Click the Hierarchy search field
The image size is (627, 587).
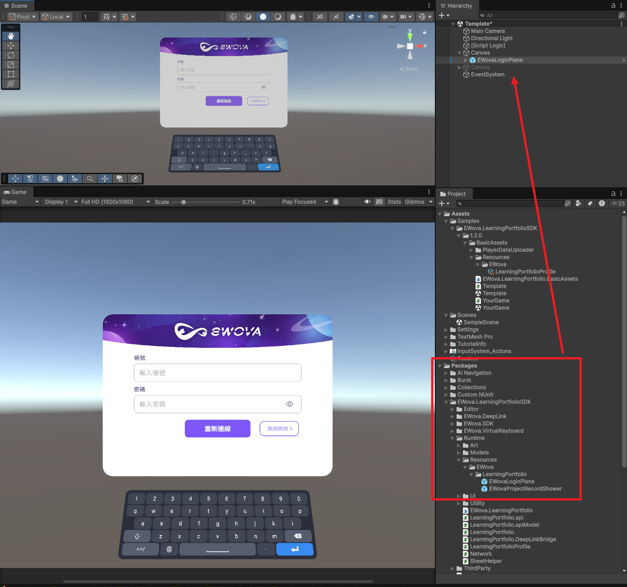547,15
